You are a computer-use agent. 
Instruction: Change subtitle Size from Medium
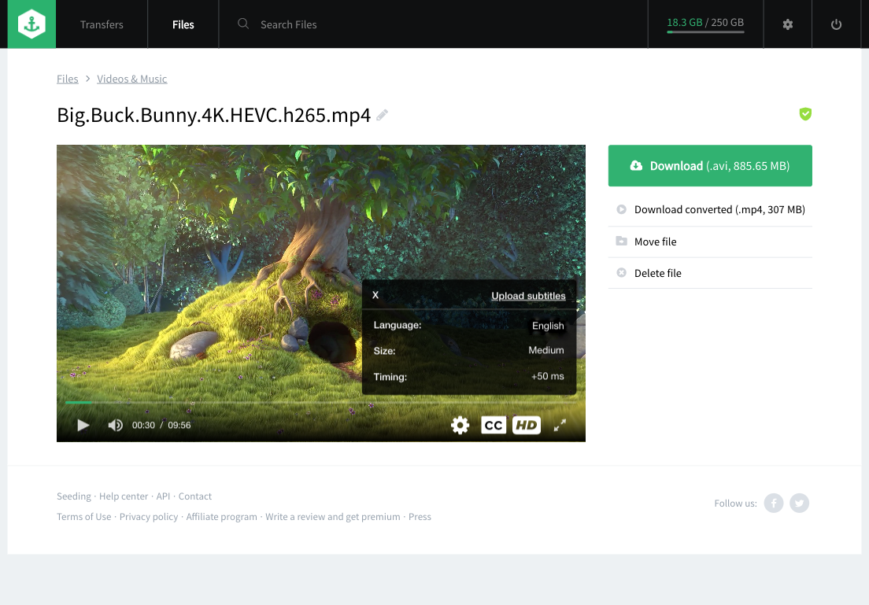coord(545,351)
